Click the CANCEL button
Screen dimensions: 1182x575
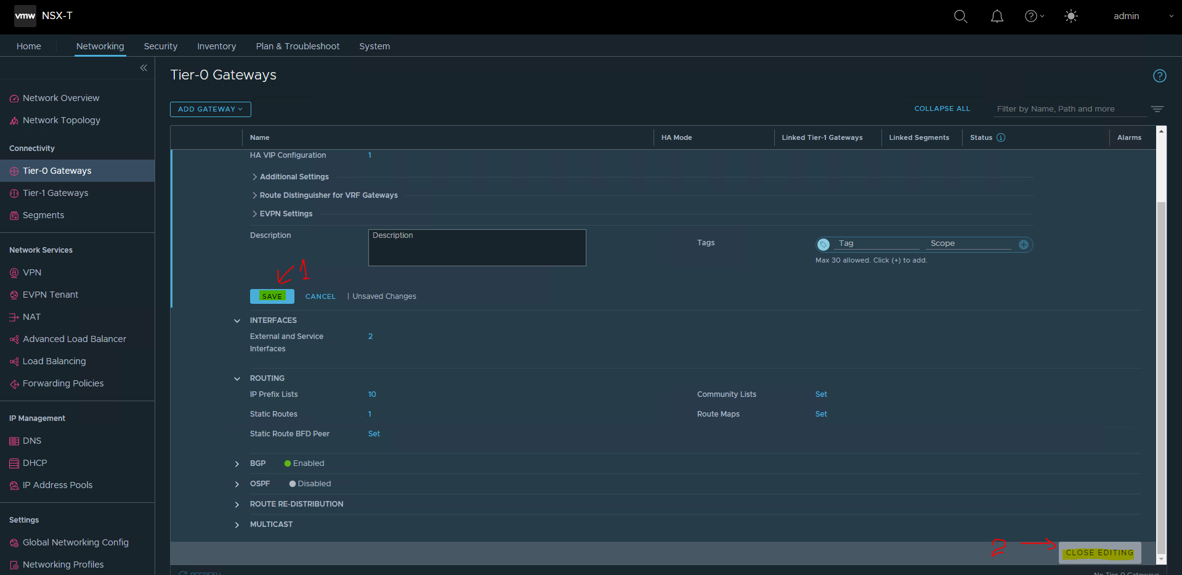point(321,296)
